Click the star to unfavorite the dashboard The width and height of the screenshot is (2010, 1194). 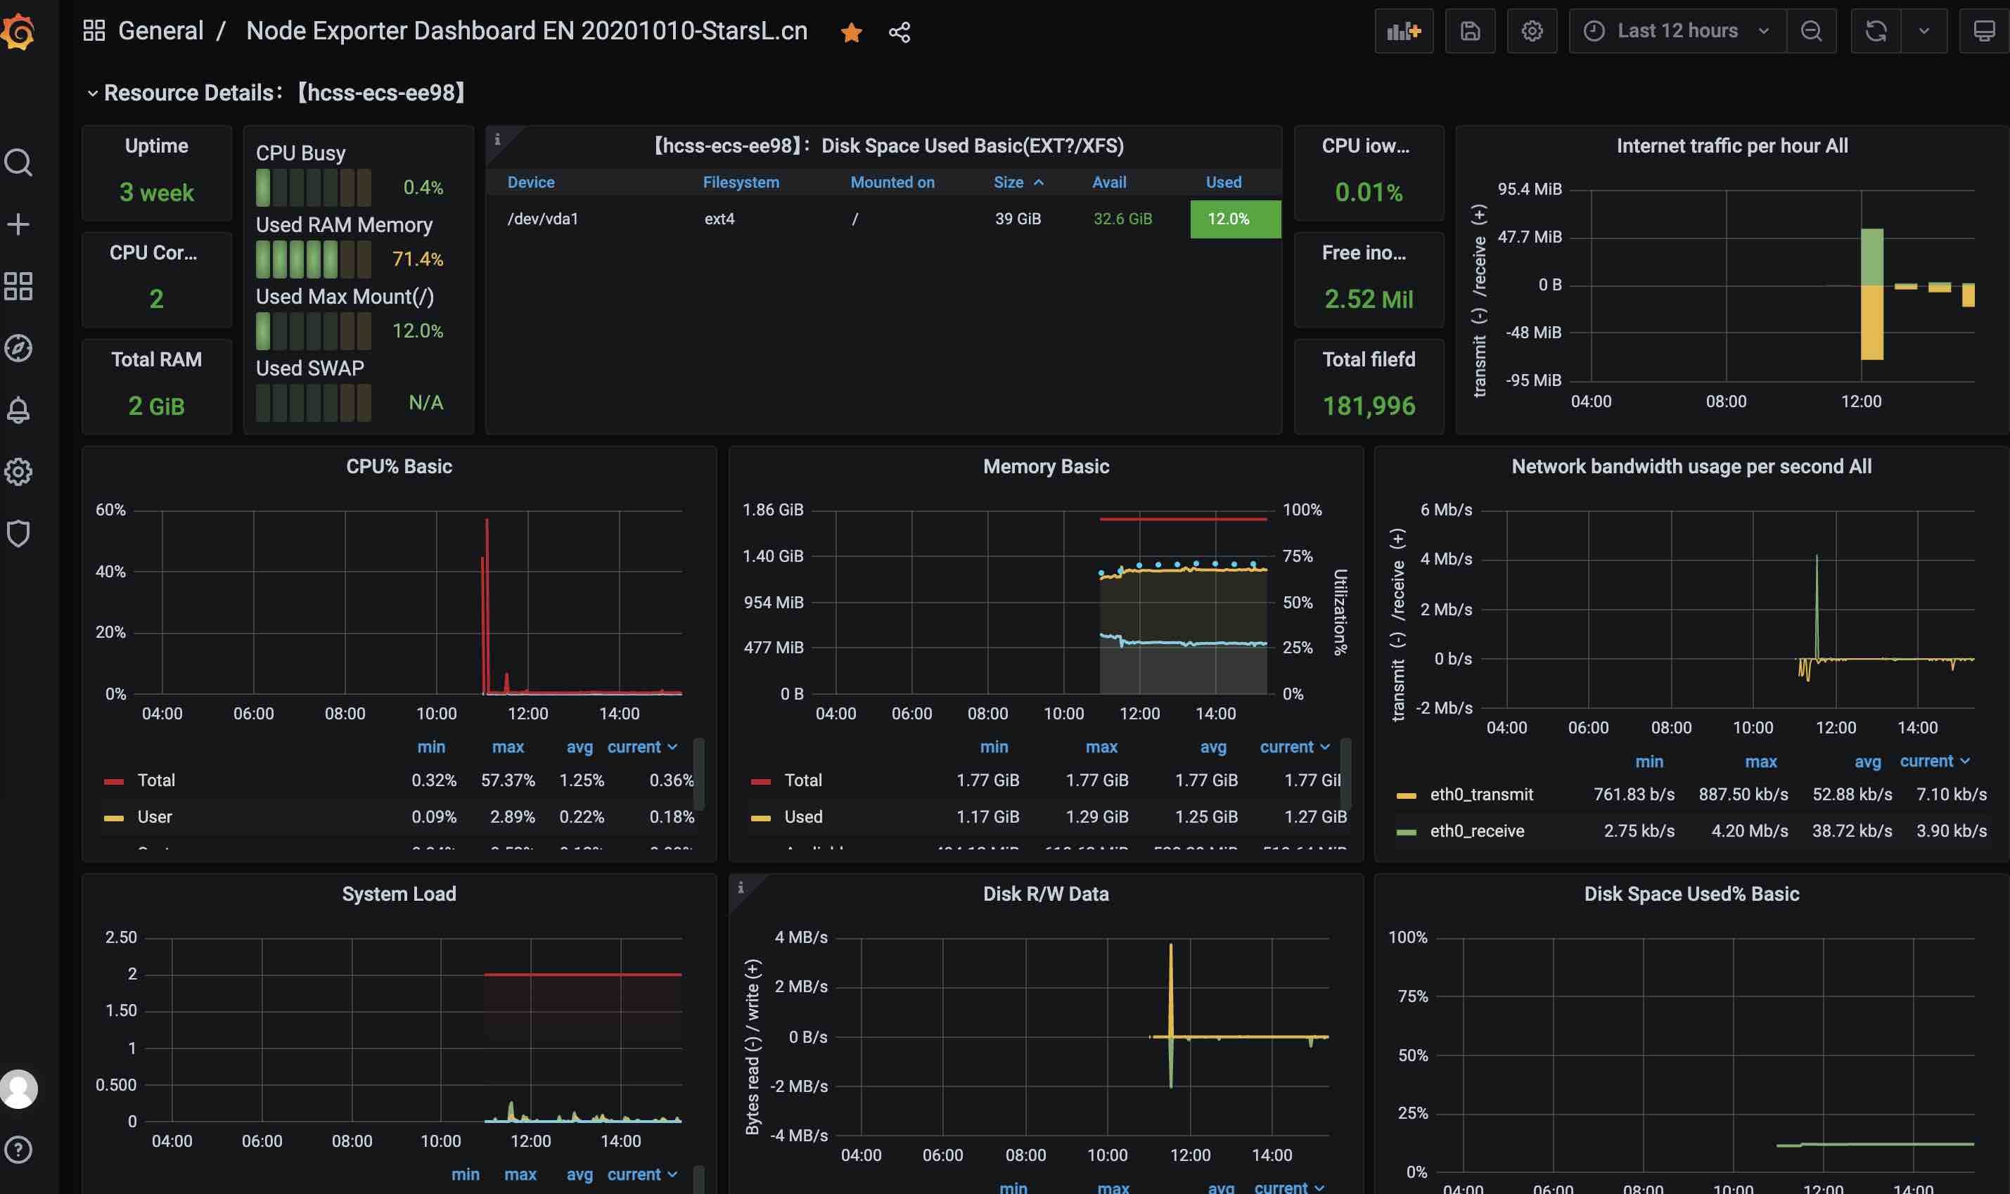pyautogui.click(x=850, y=32)
